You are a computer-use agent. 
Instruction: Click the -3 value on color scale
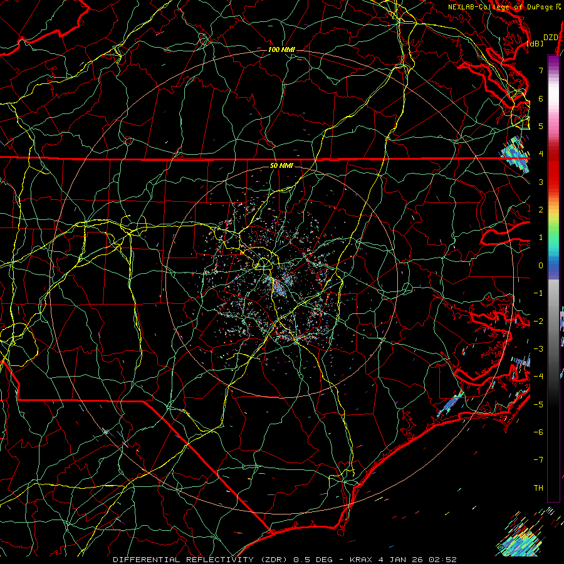point(538,349)
